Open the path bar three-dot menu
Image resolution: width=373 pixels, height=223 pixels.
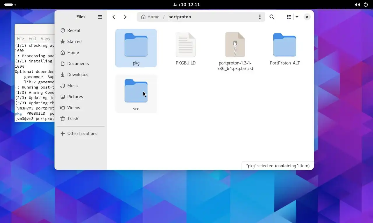(x=260, y=17)
